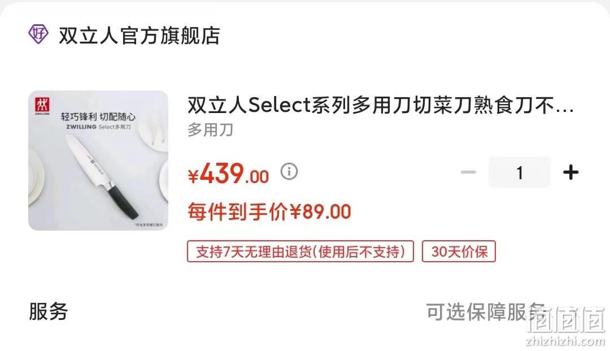Viewport: 610px width, 351px height.
Task: Click the ZWILLING Select多用刀 caption in thumbnail
Action: [98, 127]
